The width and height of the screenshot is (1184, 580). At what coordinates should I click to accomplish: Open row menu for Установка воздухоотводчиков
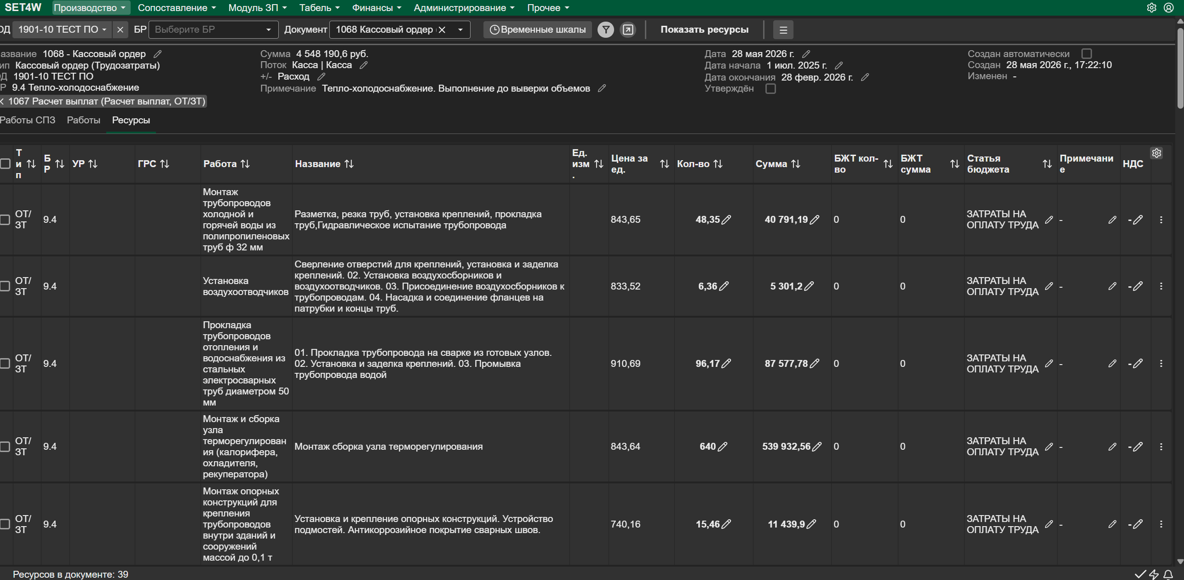[1161, 286]
